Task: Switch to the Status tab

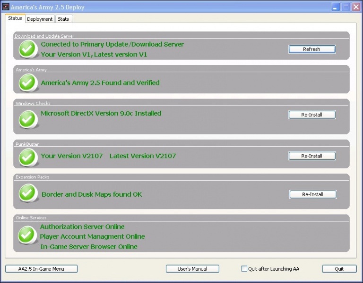Action: coord(15,18)
